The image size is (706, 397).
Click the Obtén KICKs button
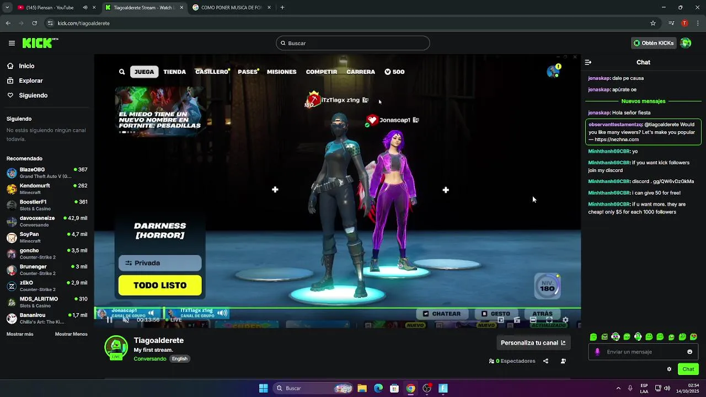pyautogui.click(x=654, y=43)
